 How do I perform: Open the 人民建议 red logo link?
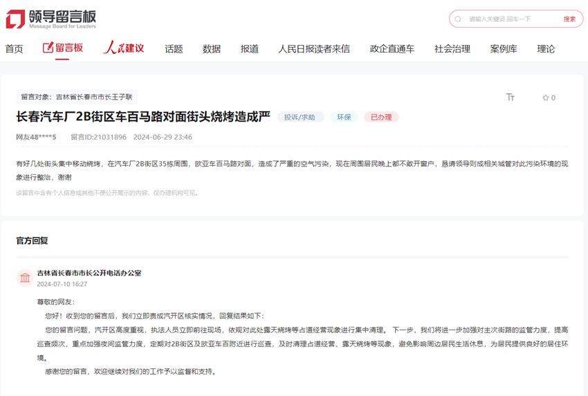point(124,48)
